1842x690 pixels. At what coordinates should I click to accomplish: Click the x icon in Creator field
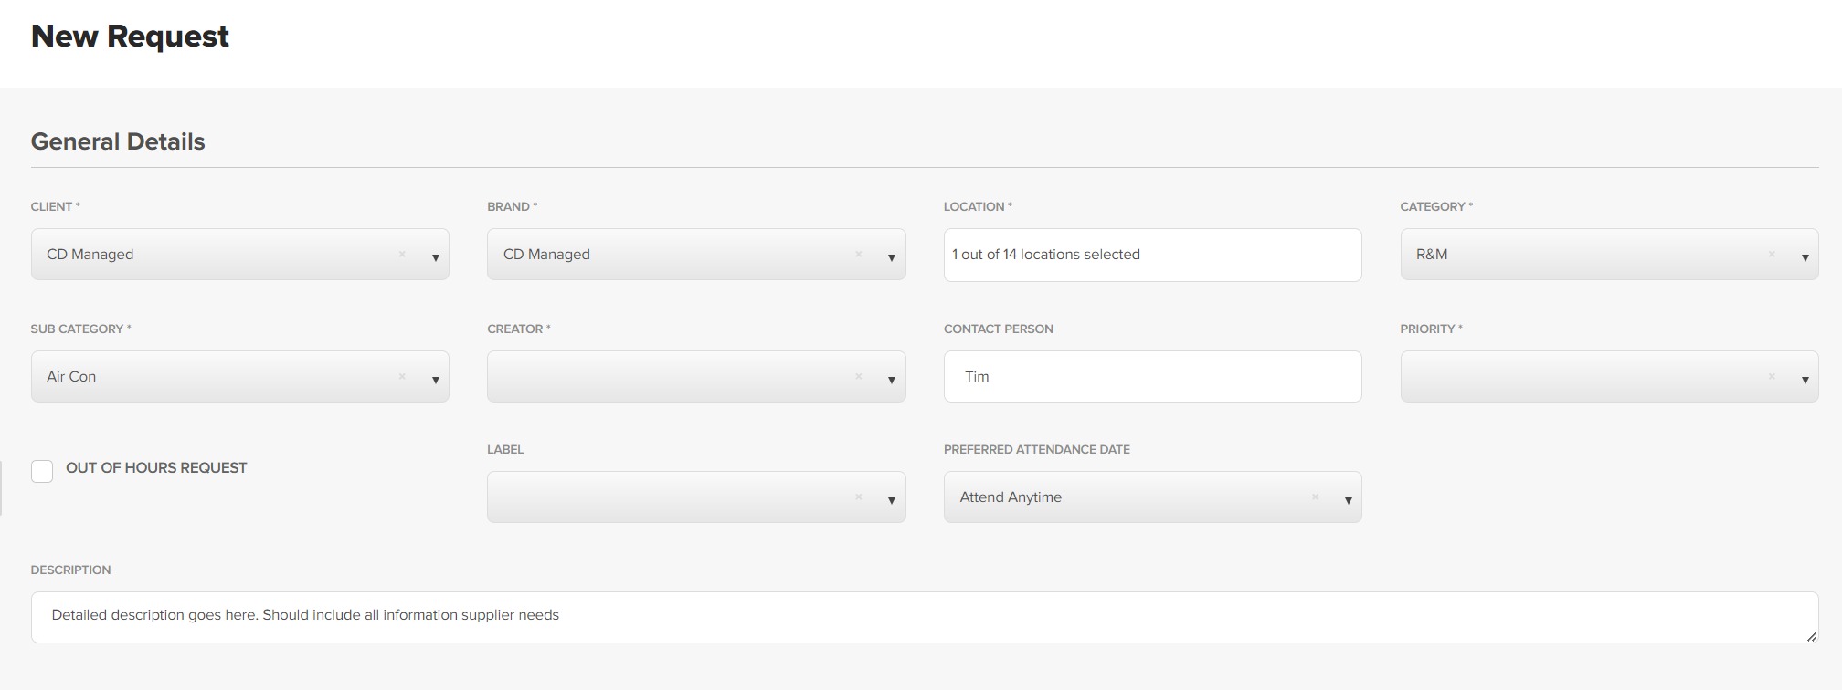pos(858,377)
